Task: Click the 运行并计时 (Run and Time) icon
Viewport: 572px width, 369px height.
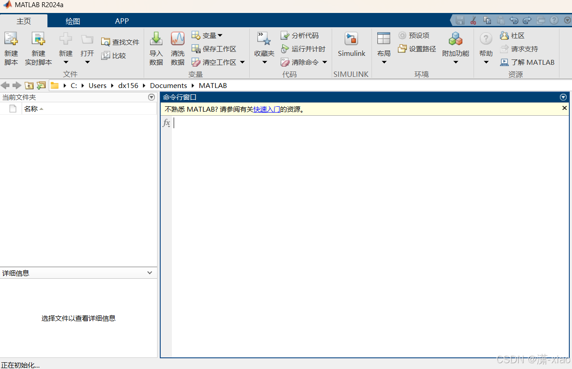Action: 285,49
